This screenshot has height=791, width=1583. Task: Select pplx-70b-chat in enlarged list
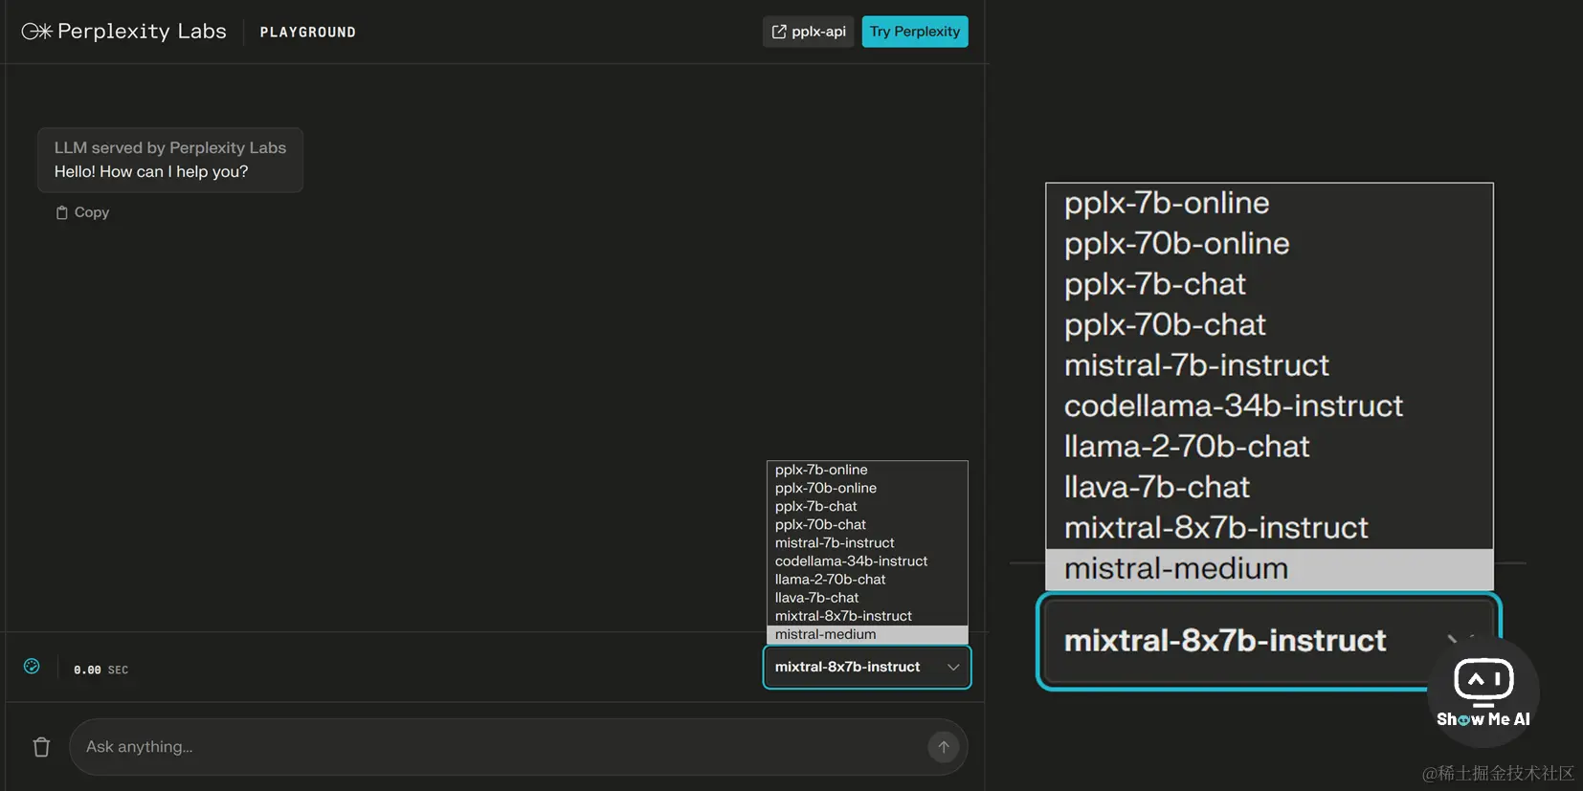1269,324
